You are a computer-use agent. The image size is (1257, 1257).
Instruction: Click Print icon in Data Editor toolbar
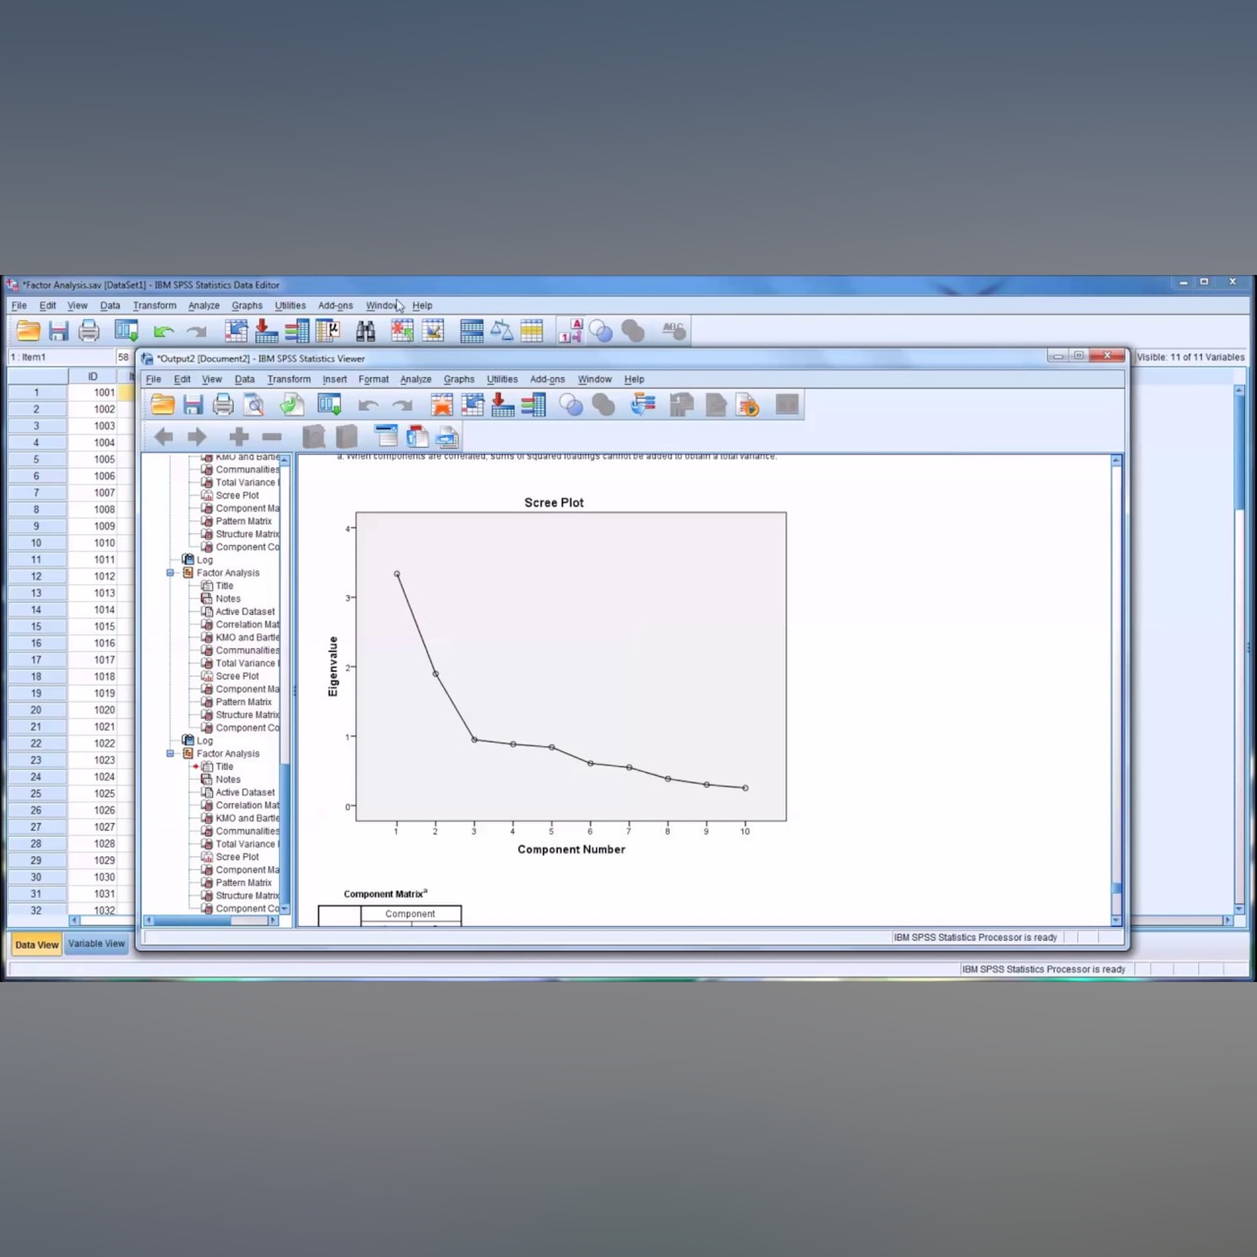click(x=89, y=331)
